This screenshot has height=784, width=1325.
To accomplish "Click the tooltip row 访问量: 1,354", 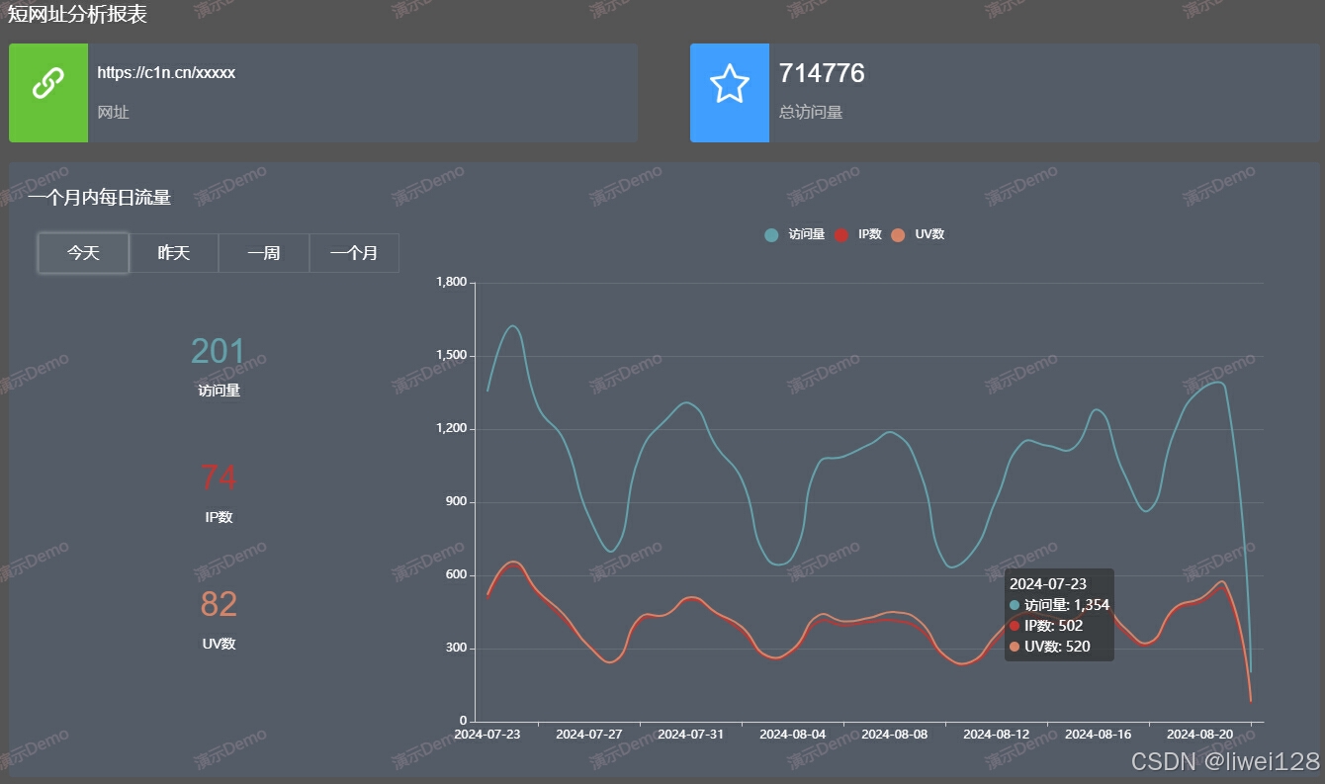I will click(1060, 605).
